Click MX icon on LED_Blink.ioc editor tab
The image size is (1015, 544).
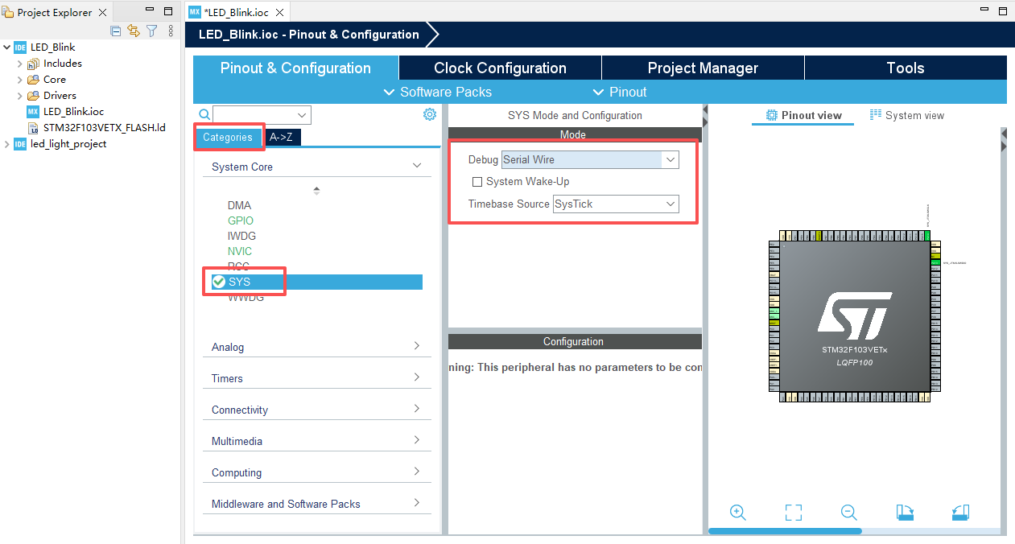coord(195,12)
